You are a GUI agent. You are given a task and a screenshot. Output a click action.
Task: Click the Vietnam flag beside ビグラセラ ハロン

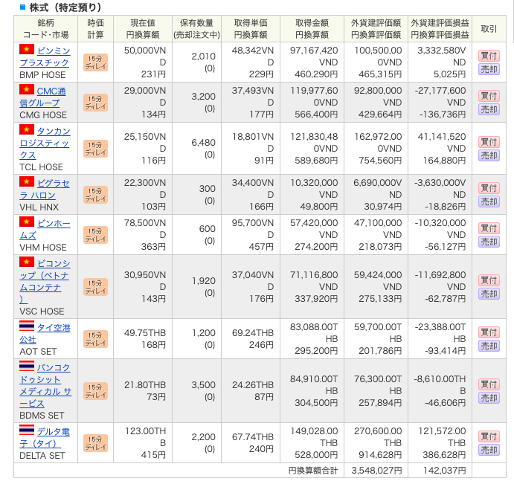27,181
